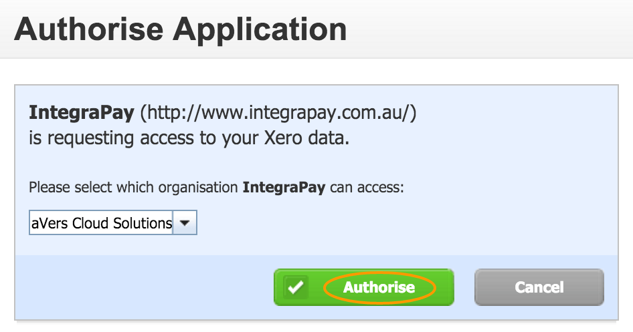This screenshot has height=332, width=633.
Task: Click the word Authorise in the heading
Action: pos(89,29)
